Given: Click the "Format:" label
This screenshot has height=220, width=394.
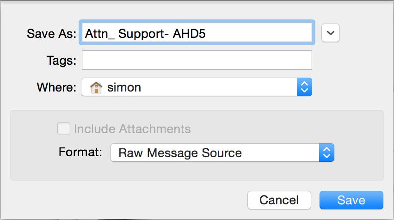Looking at the screenshot, I should 80,152.
